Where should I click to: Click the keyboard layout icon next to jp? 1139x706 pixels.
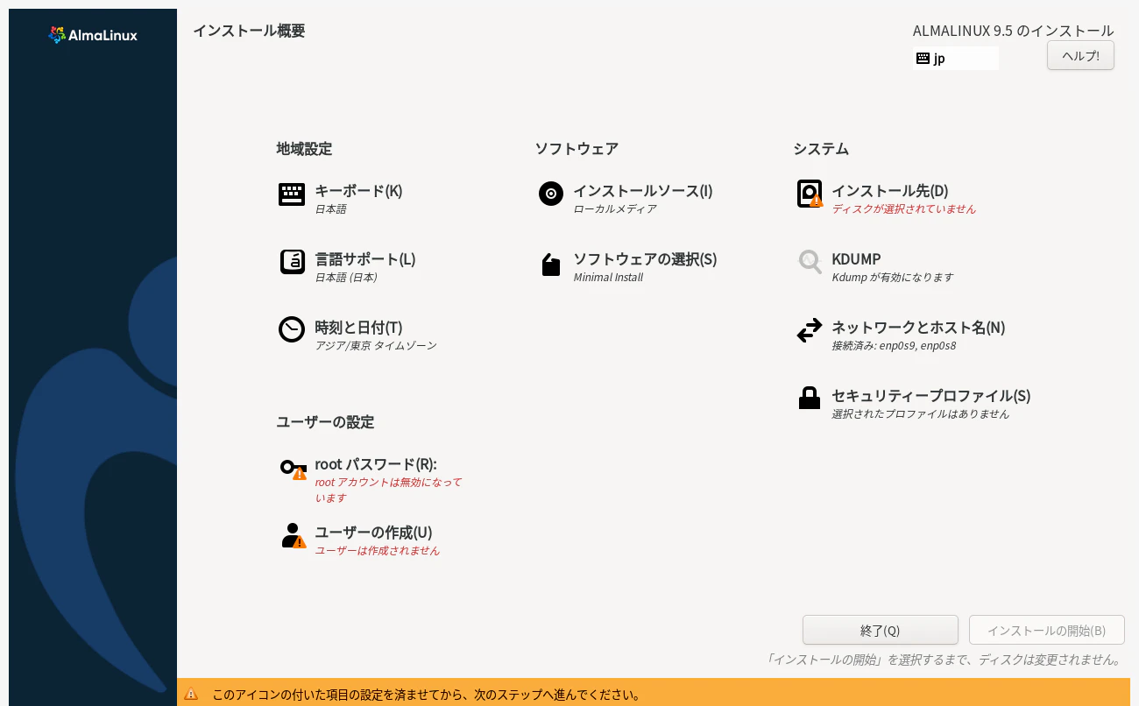pyautogui.click(x=923, y=59)
